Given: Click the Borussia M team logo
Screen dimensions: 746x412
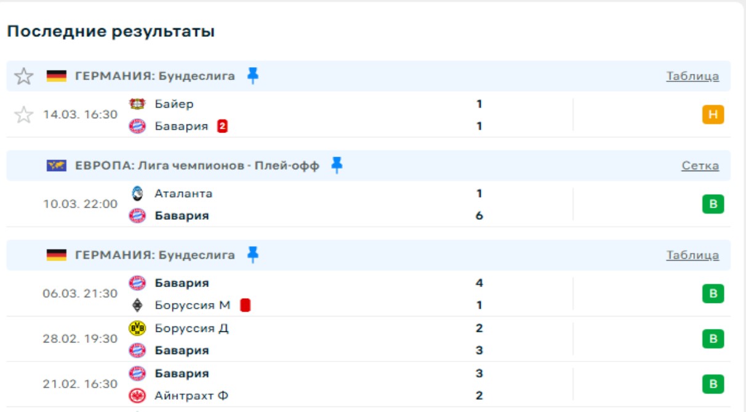Looking at the screenshot, I should coord(137,305).
